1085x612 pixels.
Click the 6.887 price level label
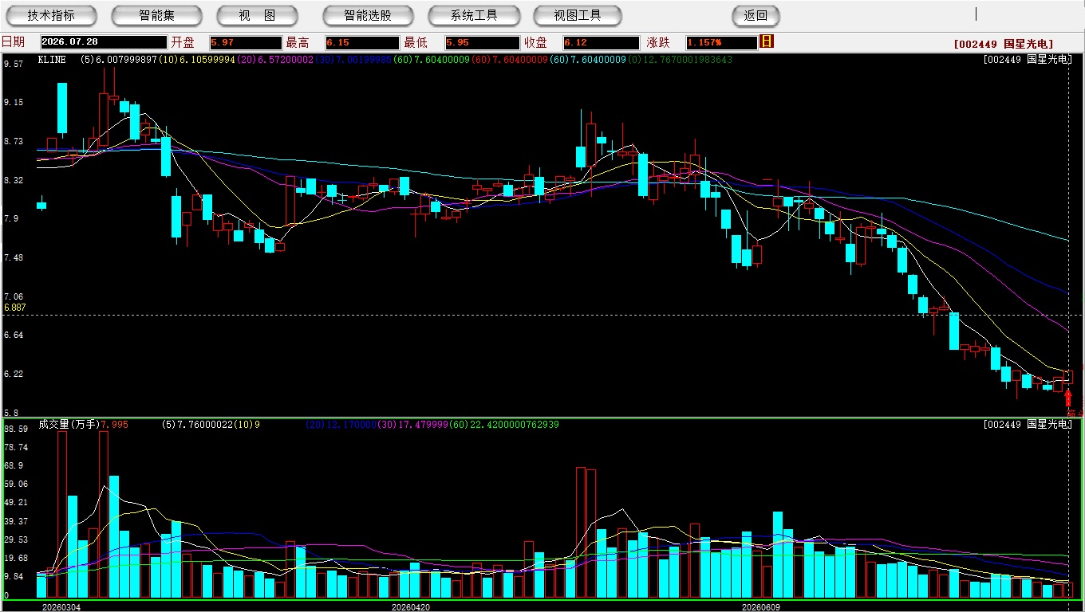click(x=15, y=308)
